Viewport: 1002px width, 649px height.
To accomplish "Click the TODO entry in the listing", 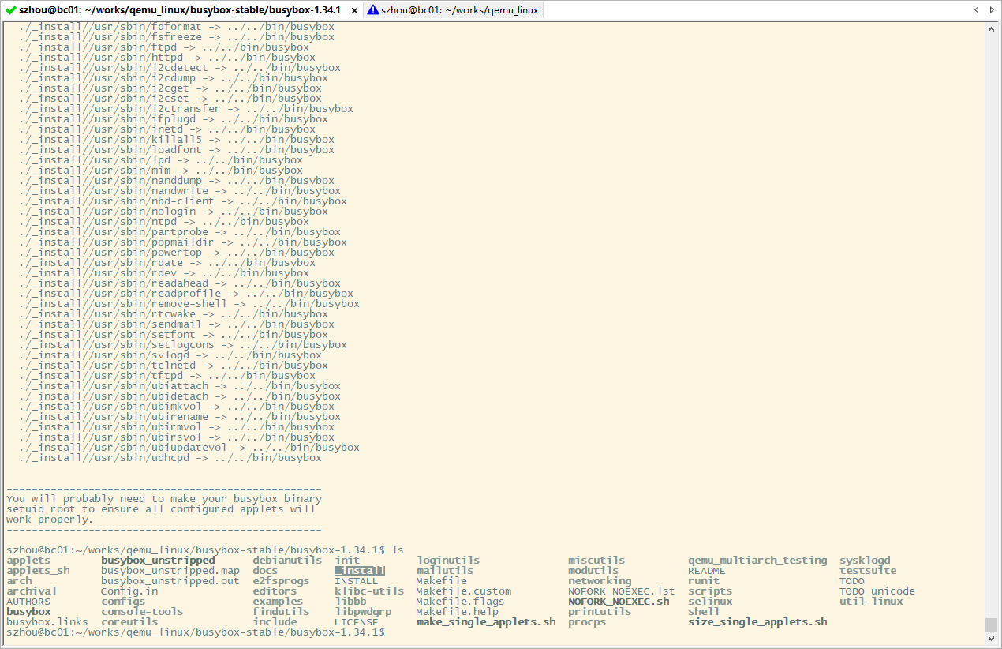I will pos(852,580).
